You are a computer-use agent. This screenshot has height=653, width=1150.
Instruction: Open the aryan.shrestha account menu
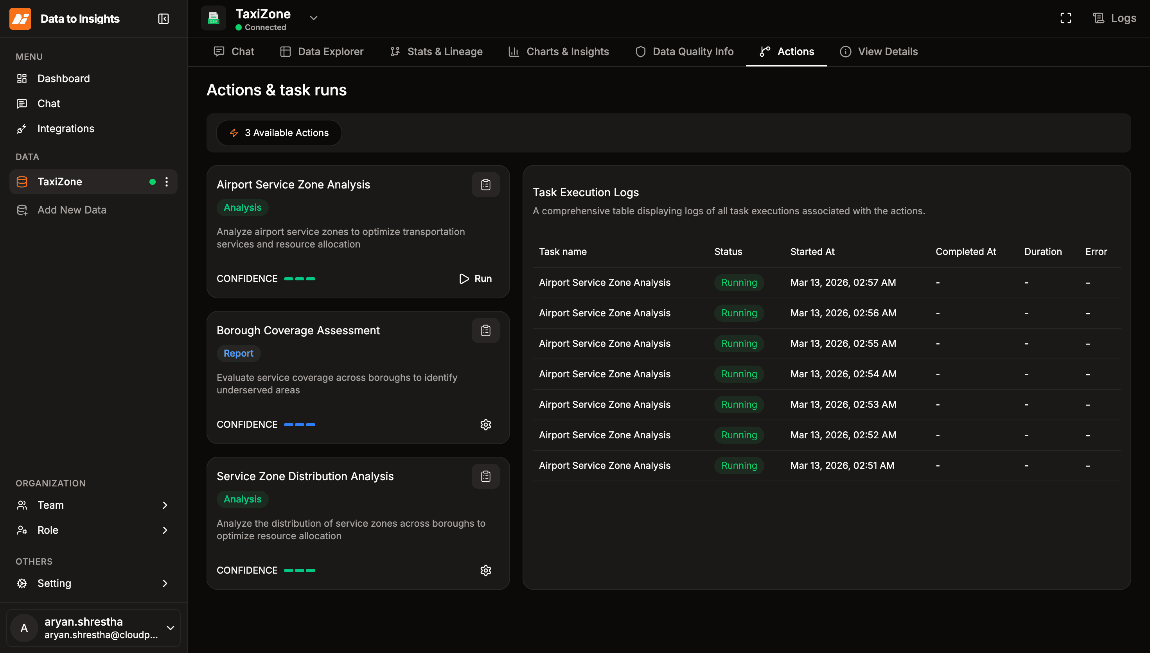click(x=93, y=628)
